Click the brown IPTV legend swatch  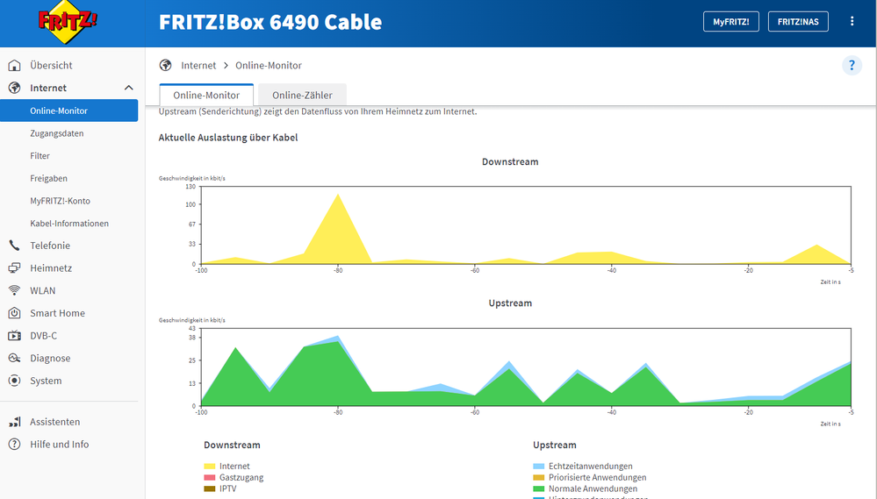(210, 488)
